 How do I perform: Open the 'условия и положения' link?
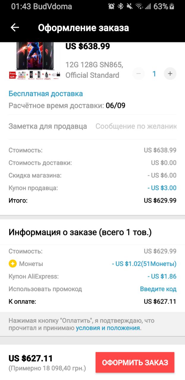108,328
